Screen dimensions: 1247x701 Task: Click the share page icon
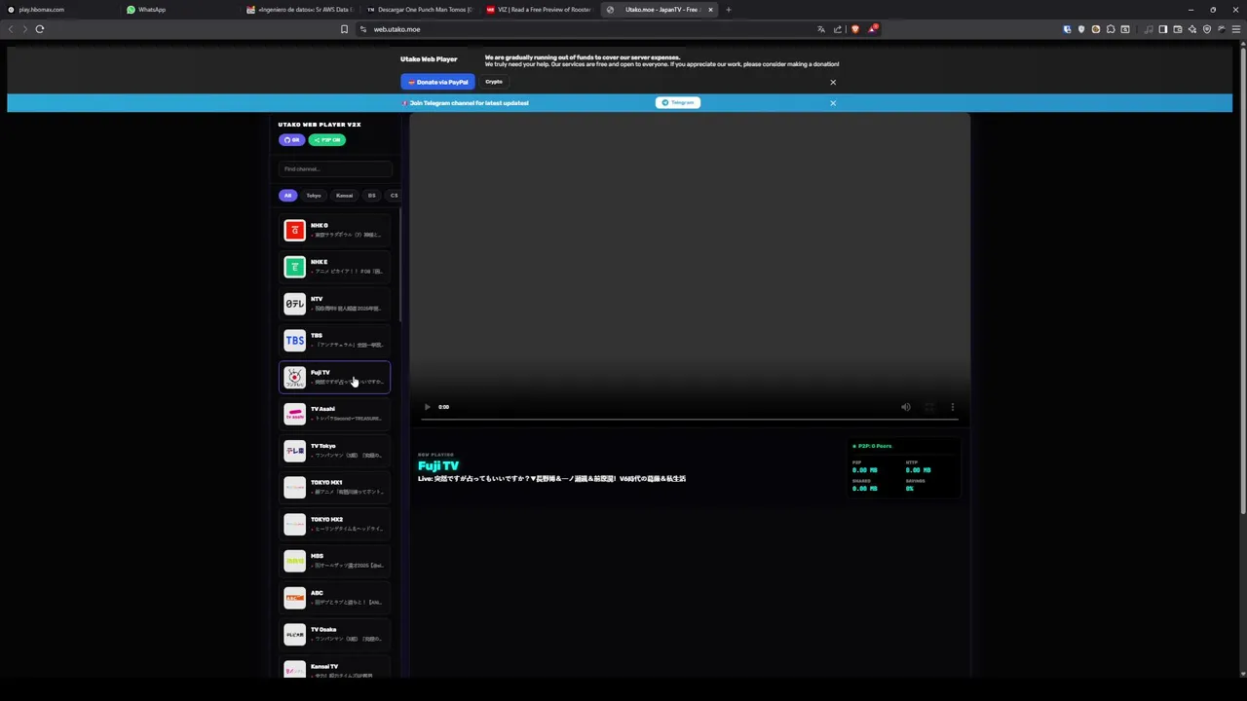pyautogui.click(x=838, y=29)
